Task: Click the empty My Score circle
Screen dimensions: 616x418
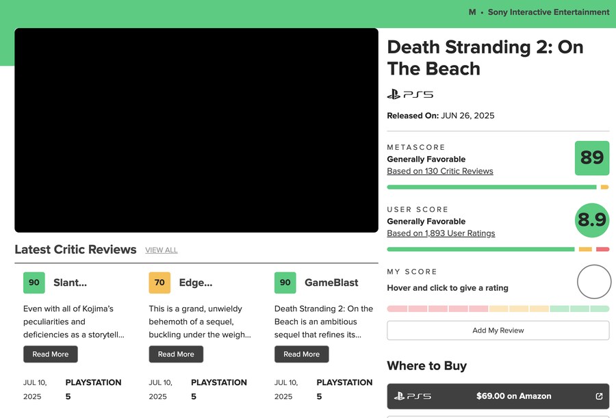Action: pos(594,282)
